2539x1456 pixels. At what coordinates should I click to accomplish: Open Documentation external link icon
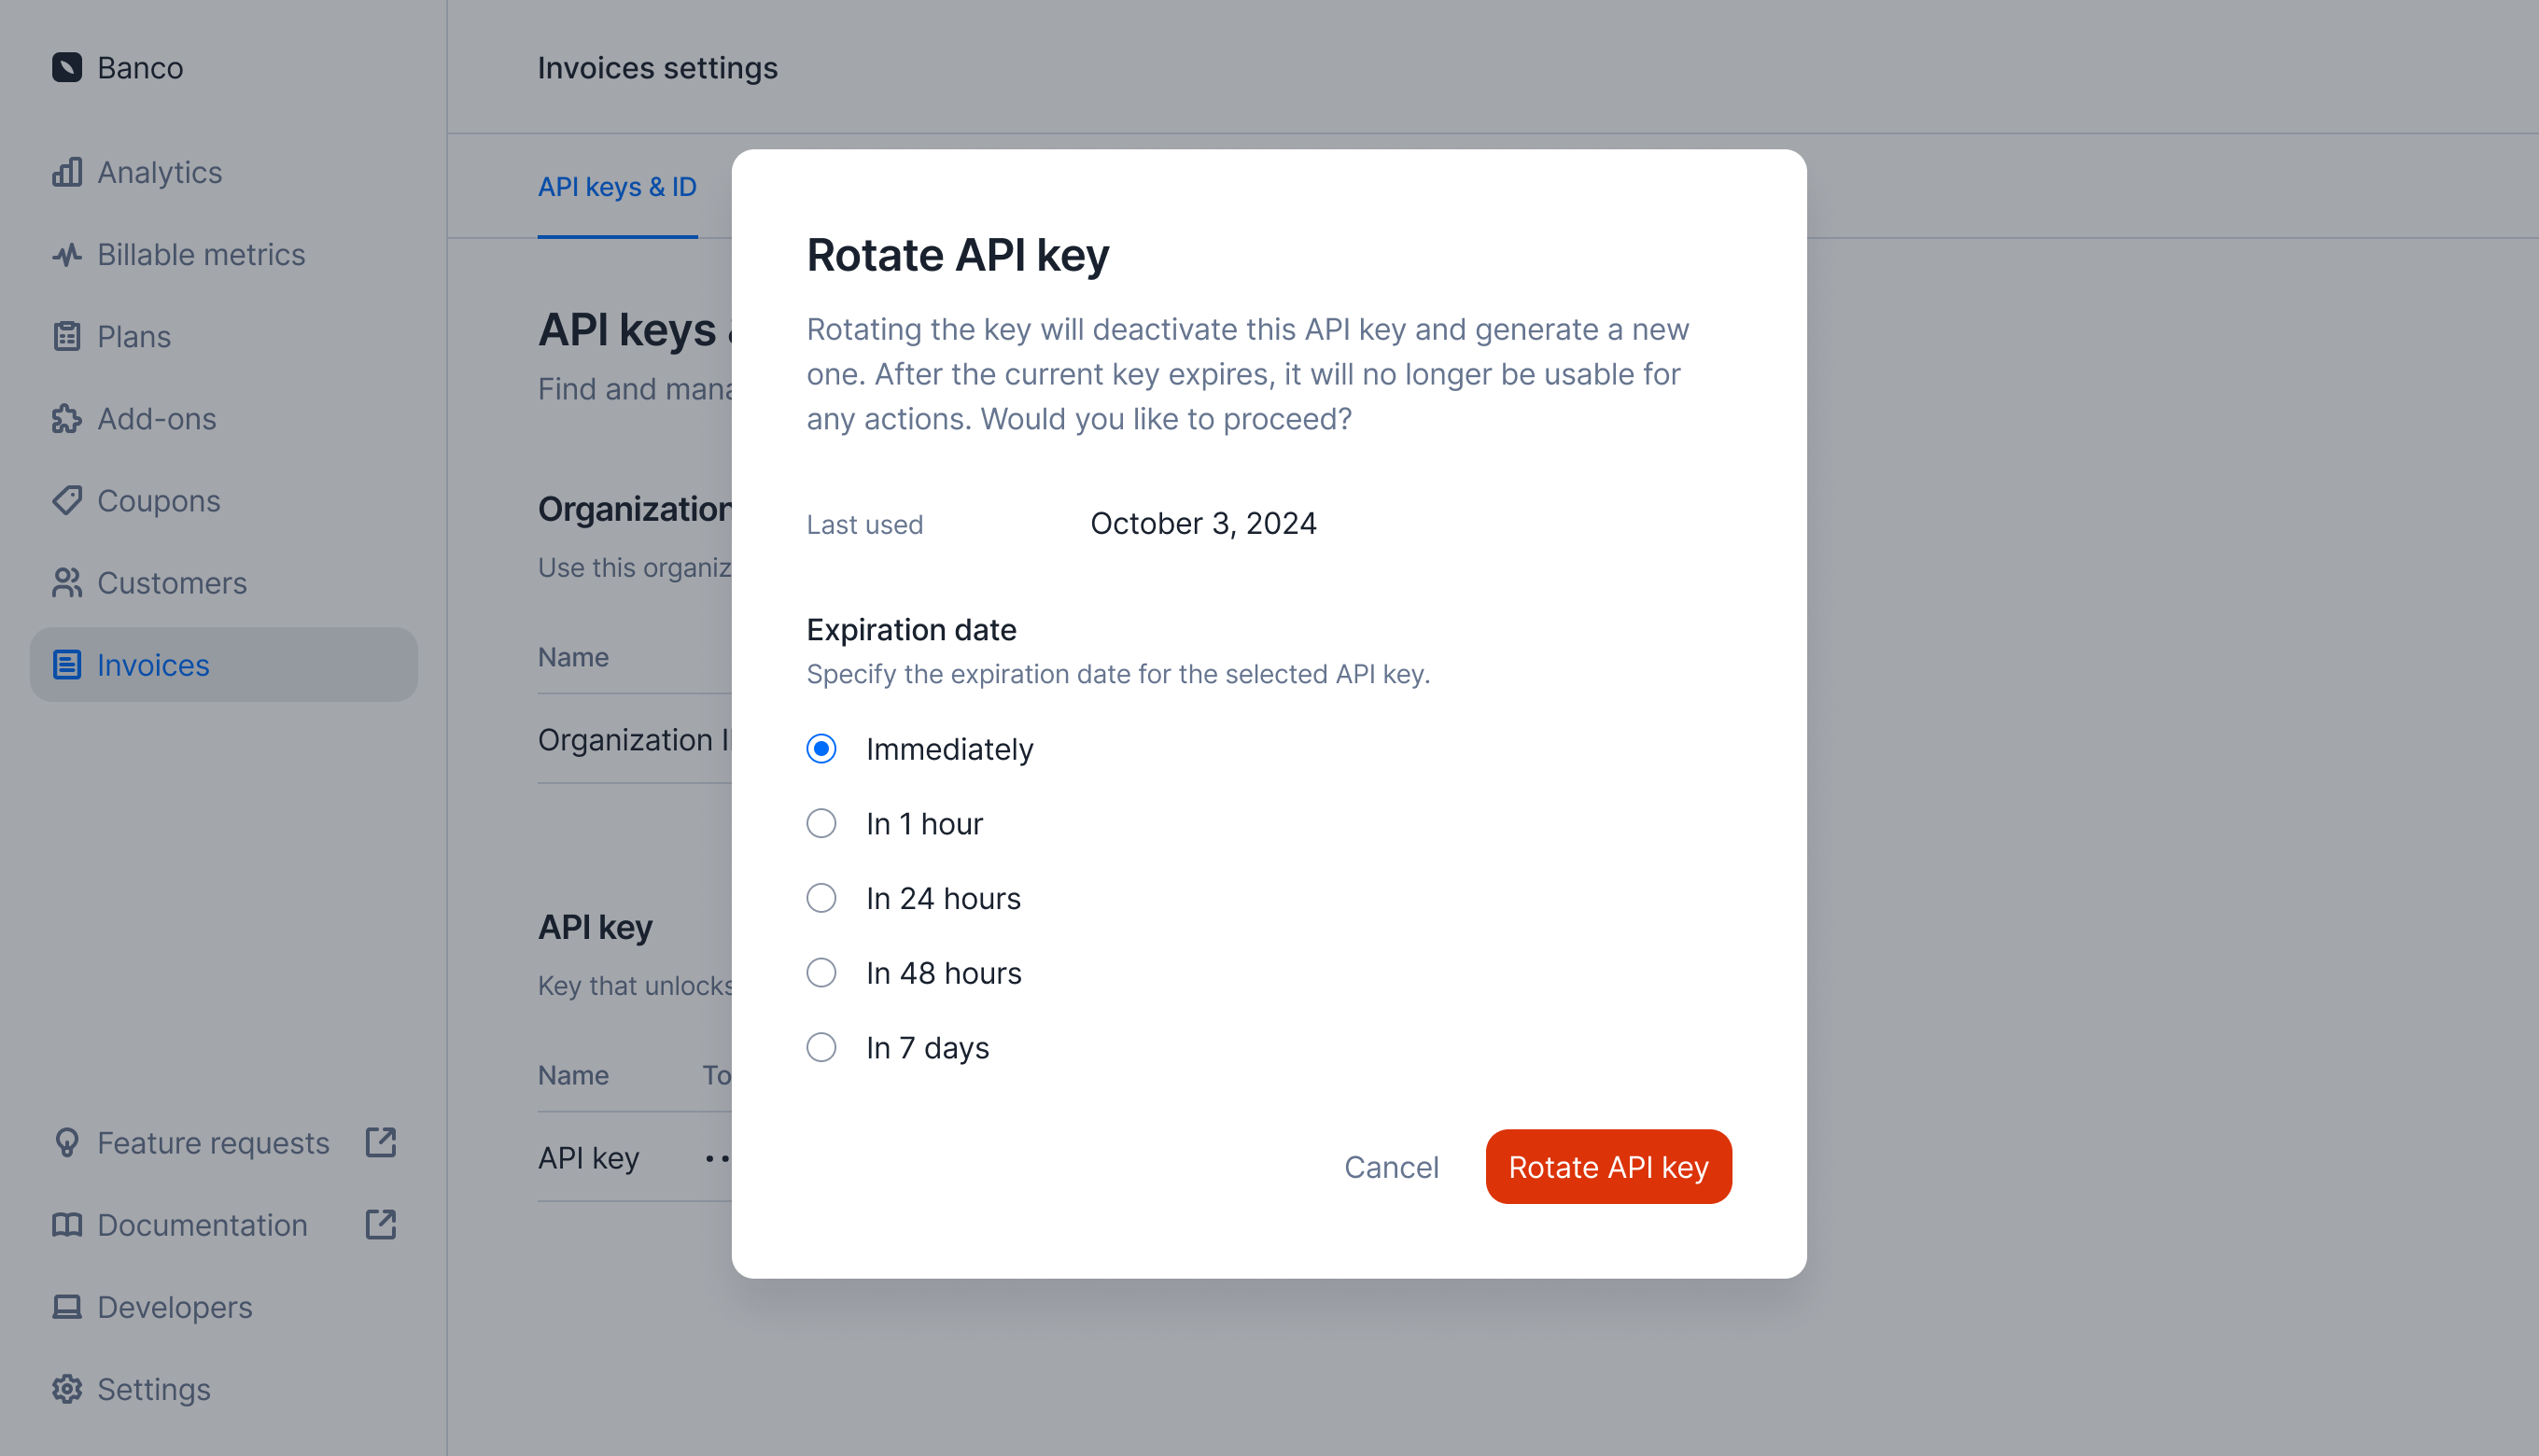tap(381, 1224)
